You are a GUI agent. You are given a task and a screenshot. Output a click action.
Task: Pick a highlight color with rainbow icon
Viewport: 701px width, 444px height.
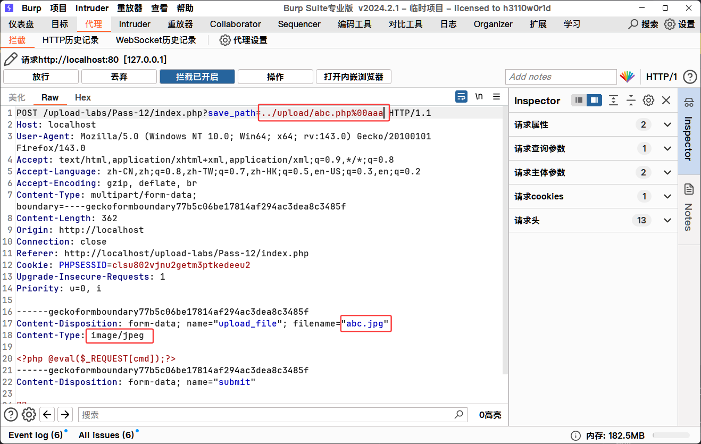[628, 77]
